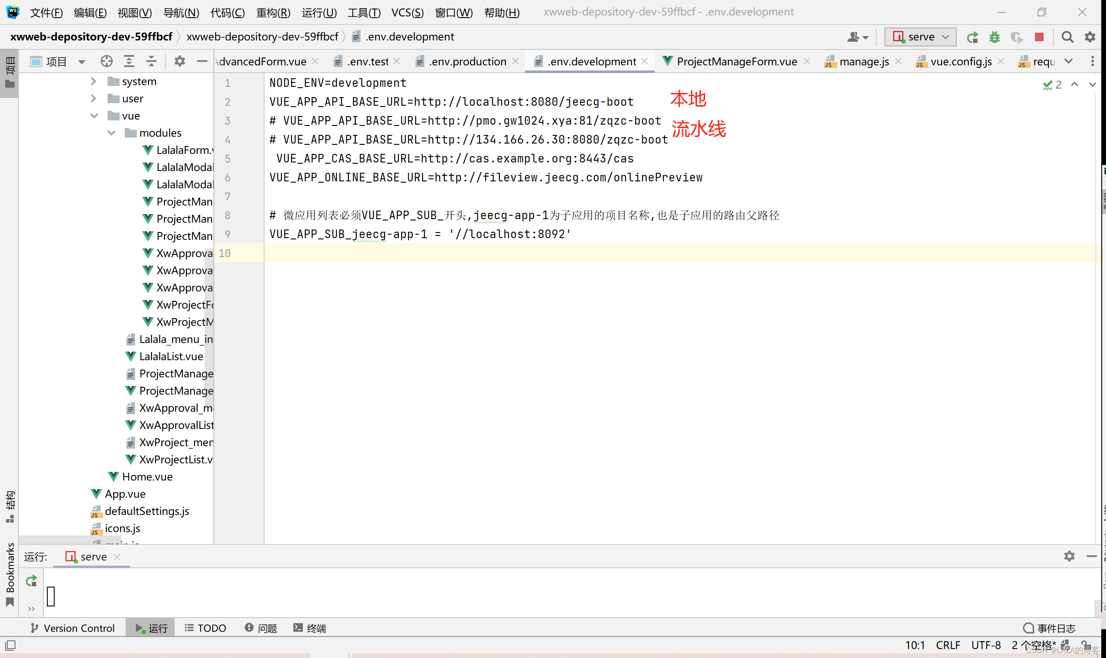The width and height of the screenshot is (1106, 658).
Task: Close the manage.js tab
Action: [x=898, y=61]
